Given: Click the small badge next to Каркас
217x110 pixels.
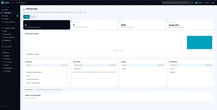Looking at the screenshot, I should [x=12, y=3].
